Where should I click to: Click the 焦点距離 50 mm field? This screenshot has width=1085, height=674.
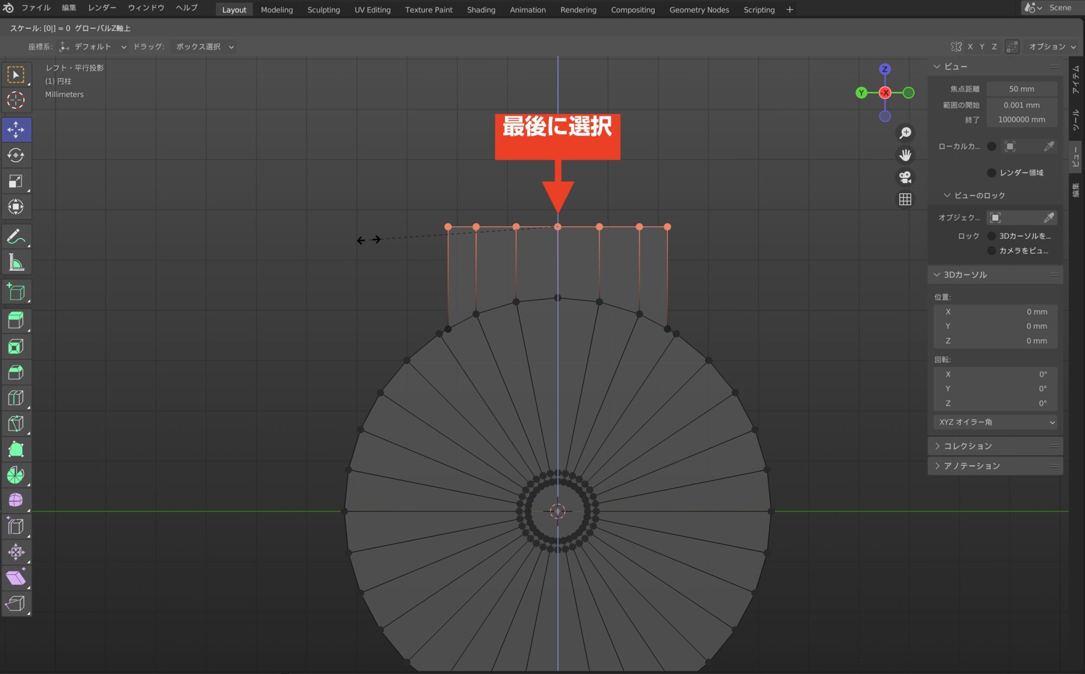point(1021,89)
